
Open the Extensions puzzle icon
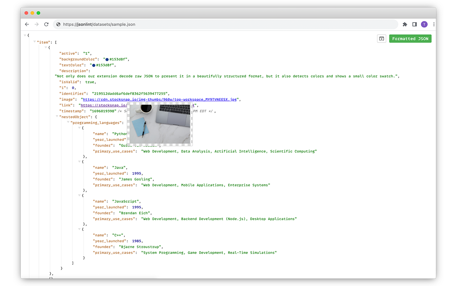tap(405, 24)
